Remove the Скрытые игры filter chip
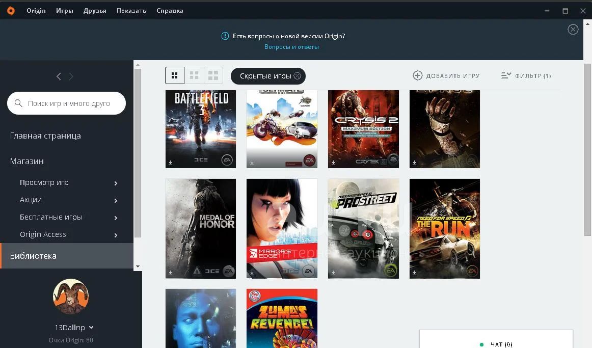 pos(298,76)
